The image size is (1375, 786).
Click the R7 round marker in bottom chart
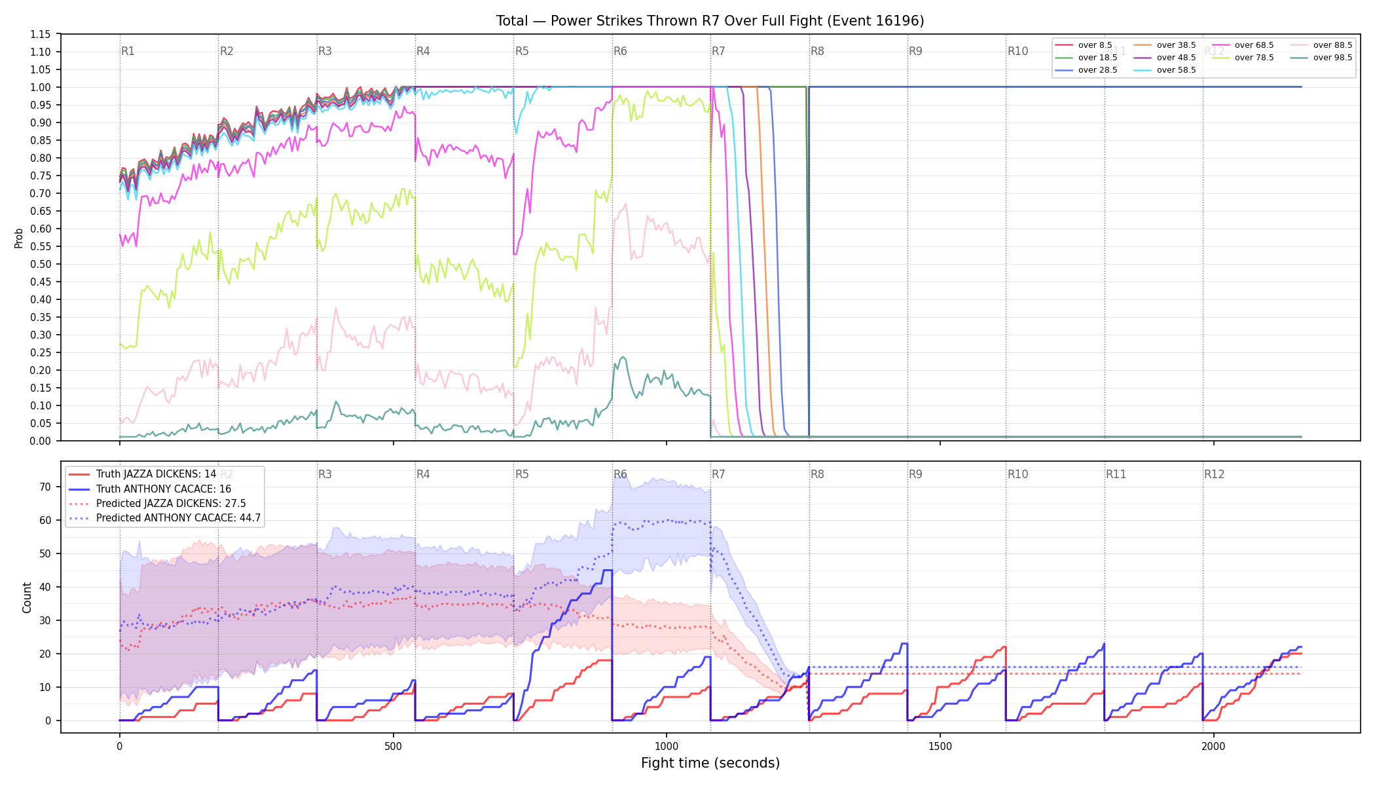718,474
